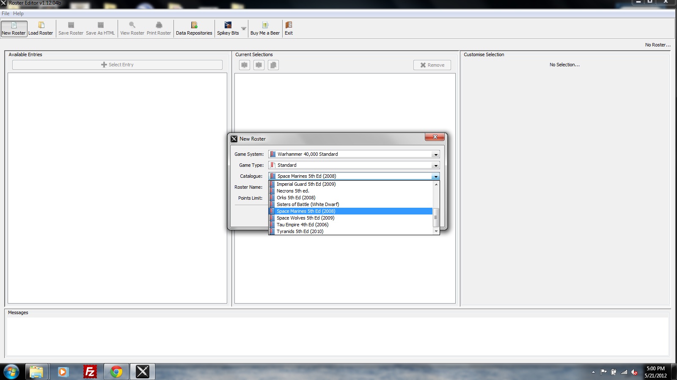Choose Orks 5th Ed (2008)
Viewport: 677px width, 380px height.
(351, 198)
